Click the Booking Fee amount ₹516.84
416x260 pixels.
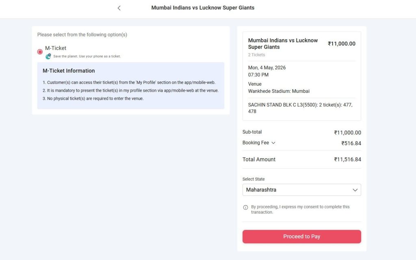pos(349,143)
